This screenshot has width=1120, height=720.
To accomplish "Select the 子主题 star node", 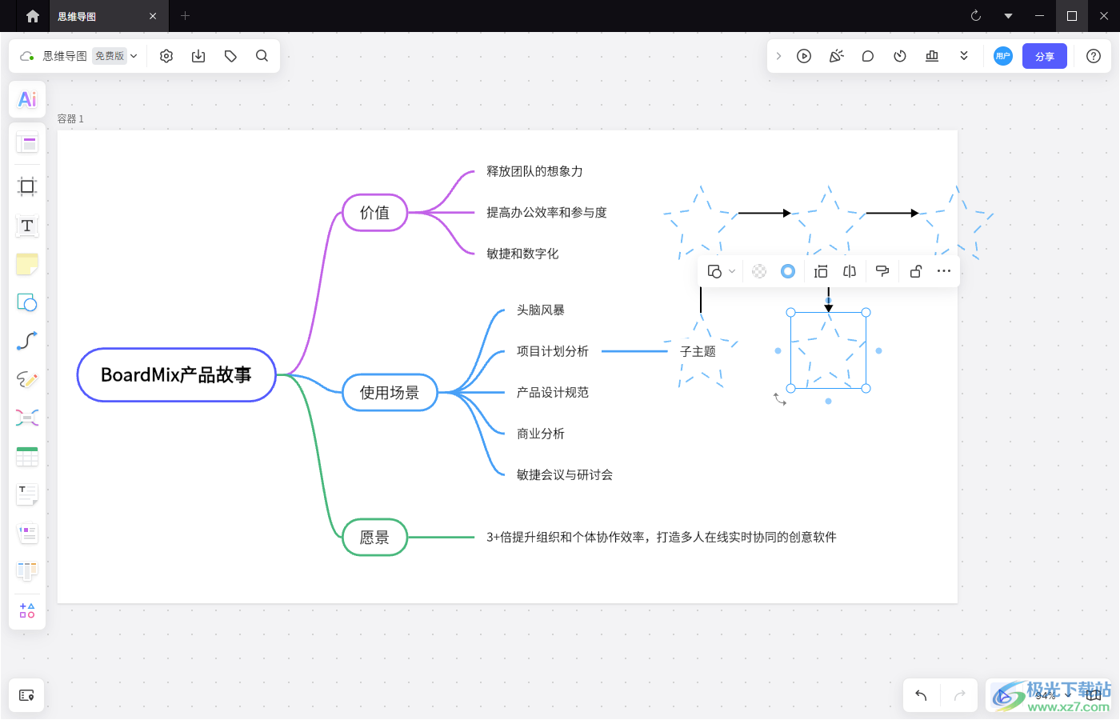I will click(698, 352).
